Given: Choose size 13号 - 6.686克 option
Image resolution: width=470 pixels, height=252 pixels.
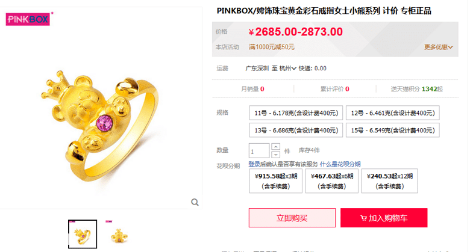Looking at the screenshot, I should pos(296,130).
